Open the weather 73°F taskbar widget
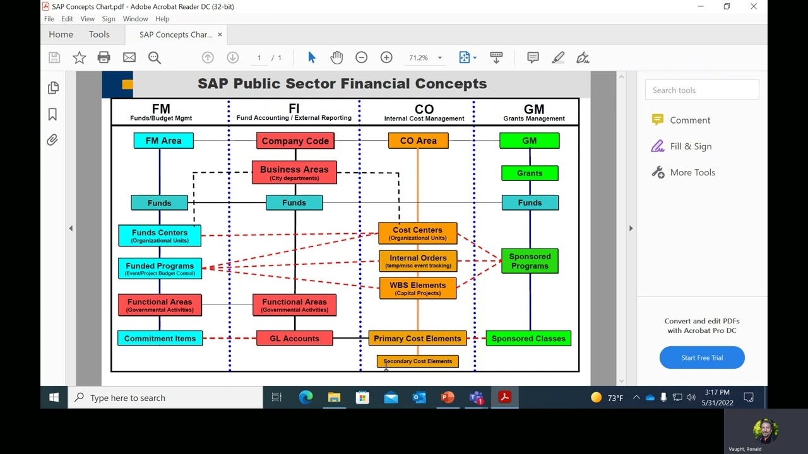This screenshot has height=454, width=808. [x=607, y=398]
